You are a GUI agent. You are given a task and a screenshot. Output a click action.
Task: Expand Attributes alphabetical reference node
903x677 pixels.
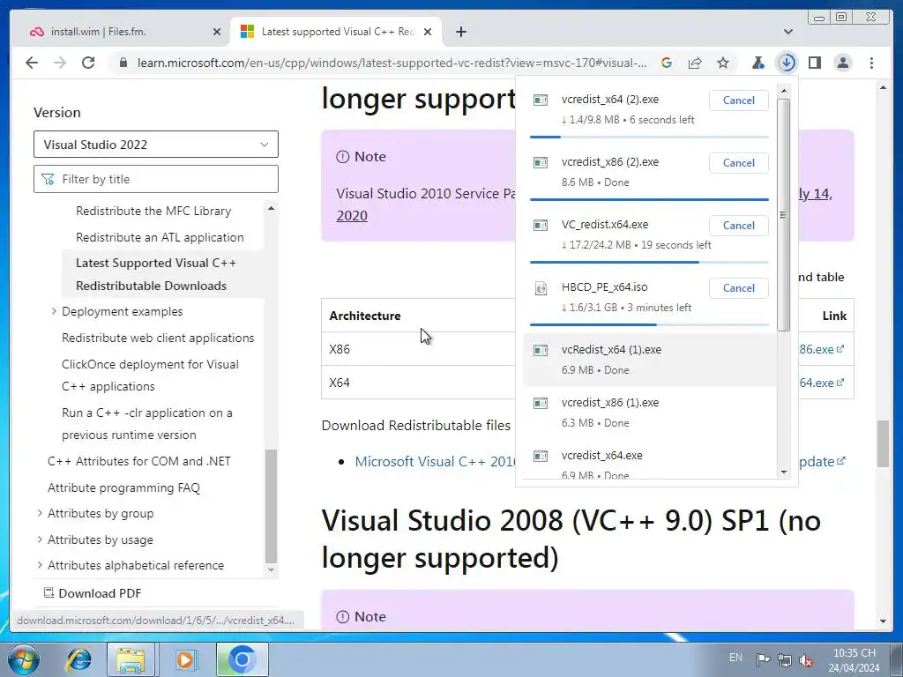click(x=40, y=565)
